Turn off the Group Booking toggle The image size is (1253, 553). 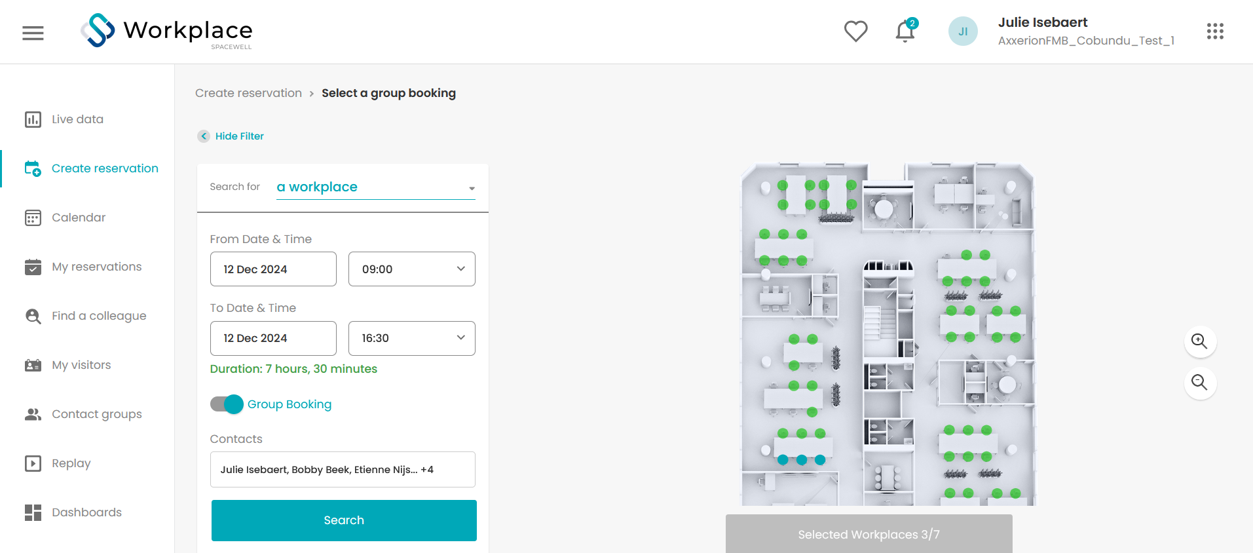coord(227,404)
